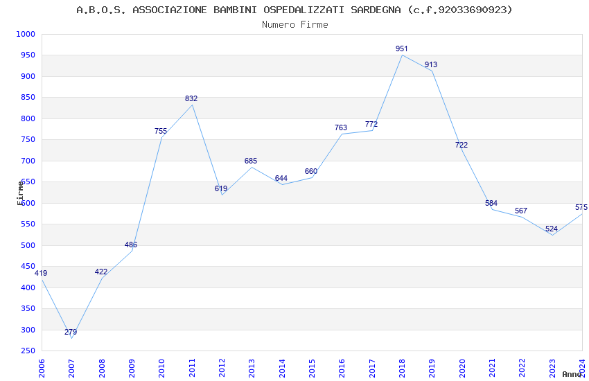
Task: Click the data label 486
Action: [131, 245]
